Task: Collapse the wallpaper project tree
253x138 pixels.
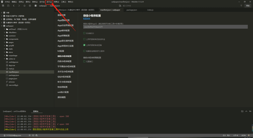Action: (x=2, y=26)
